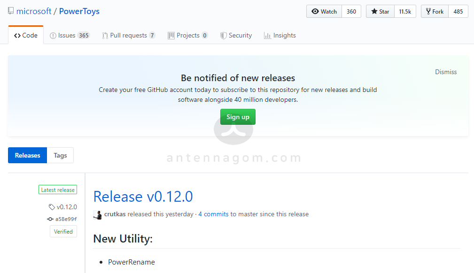Click the pull request icon
Screen dimensions: 474x273
[105, 36]
